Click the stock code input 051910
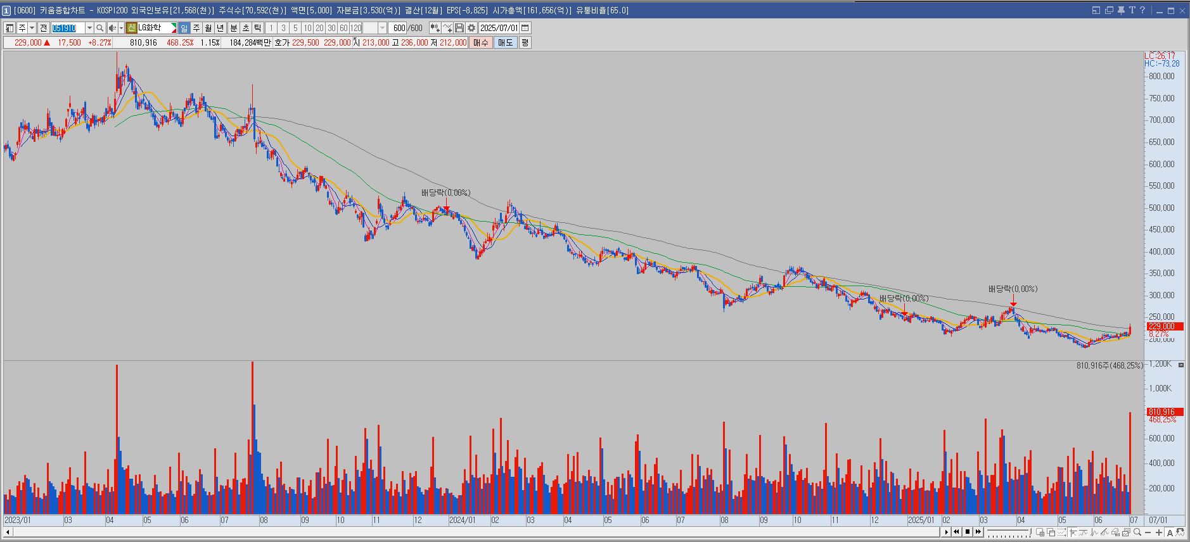 click(x=67, y=28)
